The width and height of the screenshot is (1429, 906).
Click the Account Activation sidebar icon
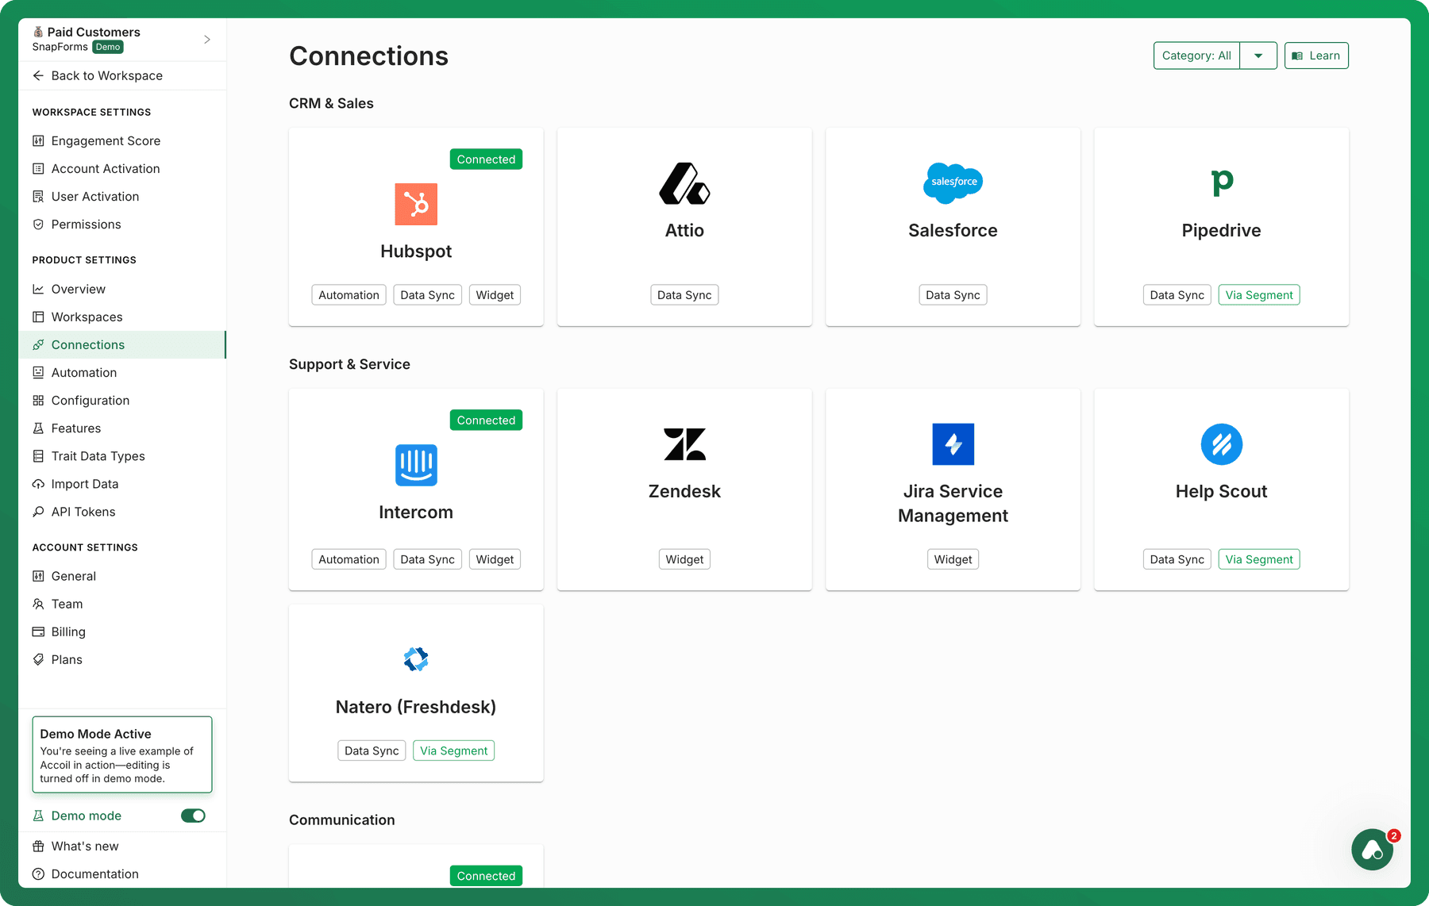point(38,168)
